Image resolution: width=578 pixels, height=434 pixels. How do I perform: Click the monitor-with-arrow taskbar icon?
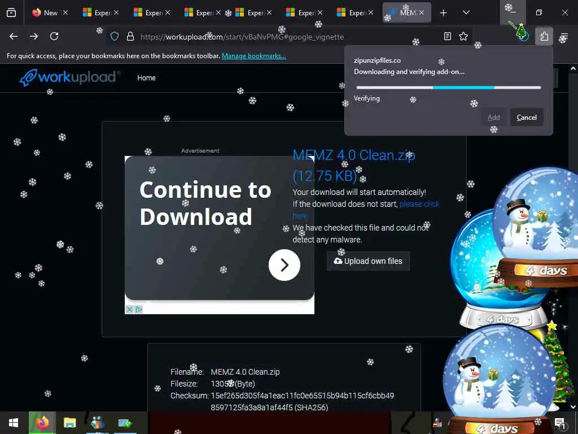pyautogui.click(x=125, y=423)
